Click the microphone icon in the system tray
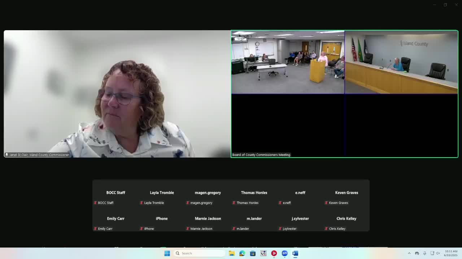 pyautogui.click(x=424, y=253)
